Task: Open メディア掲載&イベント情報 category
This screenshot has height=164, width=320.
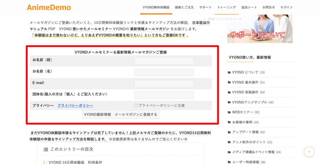Action: click(x=253, y=152)
